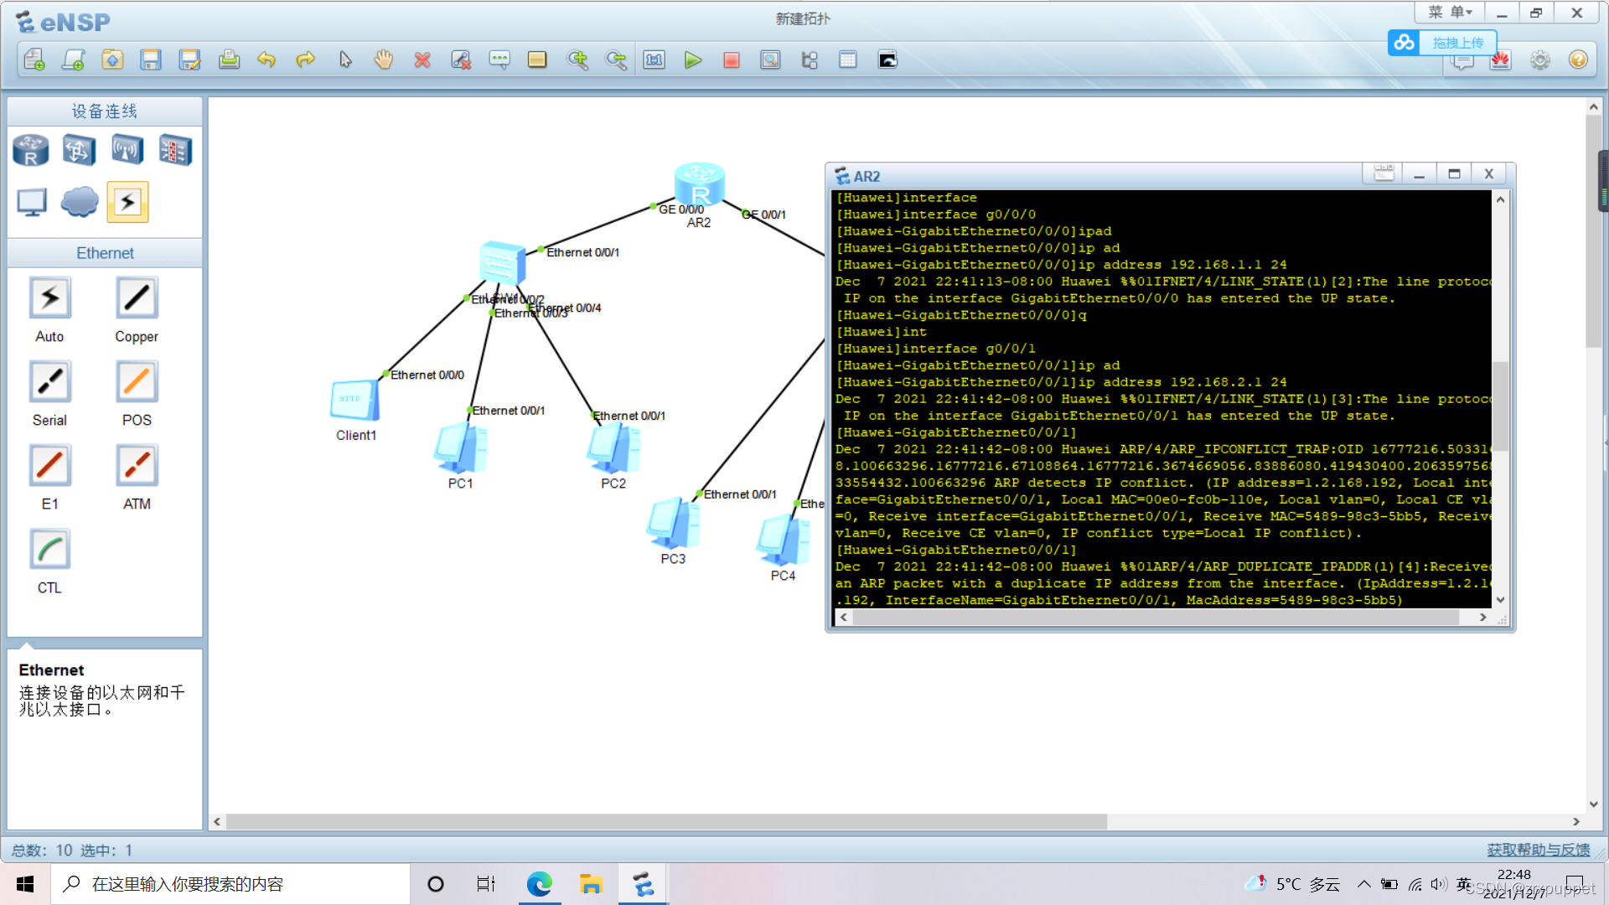
Task: Redo the last undone action
Action: 306,59
